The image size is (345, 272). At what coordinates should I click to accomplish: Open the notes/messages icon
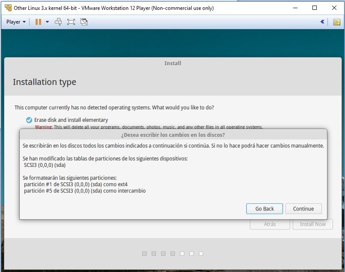(x=336, y=22)
